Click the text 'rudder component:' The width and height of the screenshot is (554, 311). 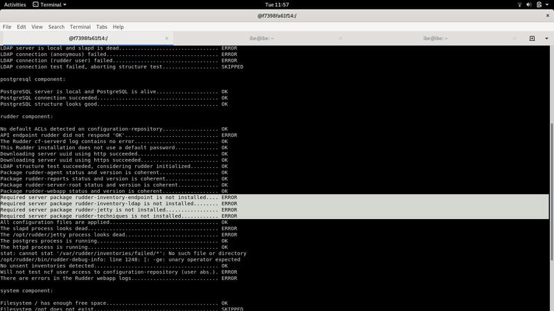tap(26, 116)
